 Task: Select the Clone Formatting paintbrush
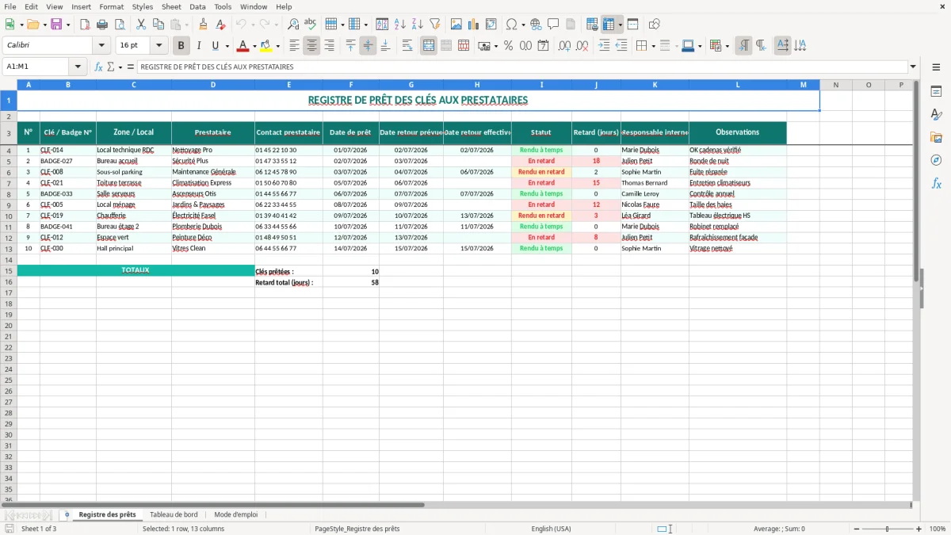pyautogui.click(x=203, y=25)
